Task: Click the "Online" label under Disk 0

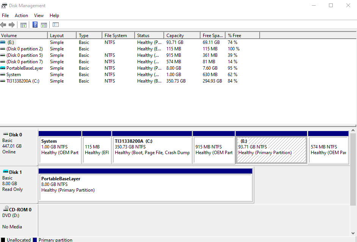Action: coord(9,152)
